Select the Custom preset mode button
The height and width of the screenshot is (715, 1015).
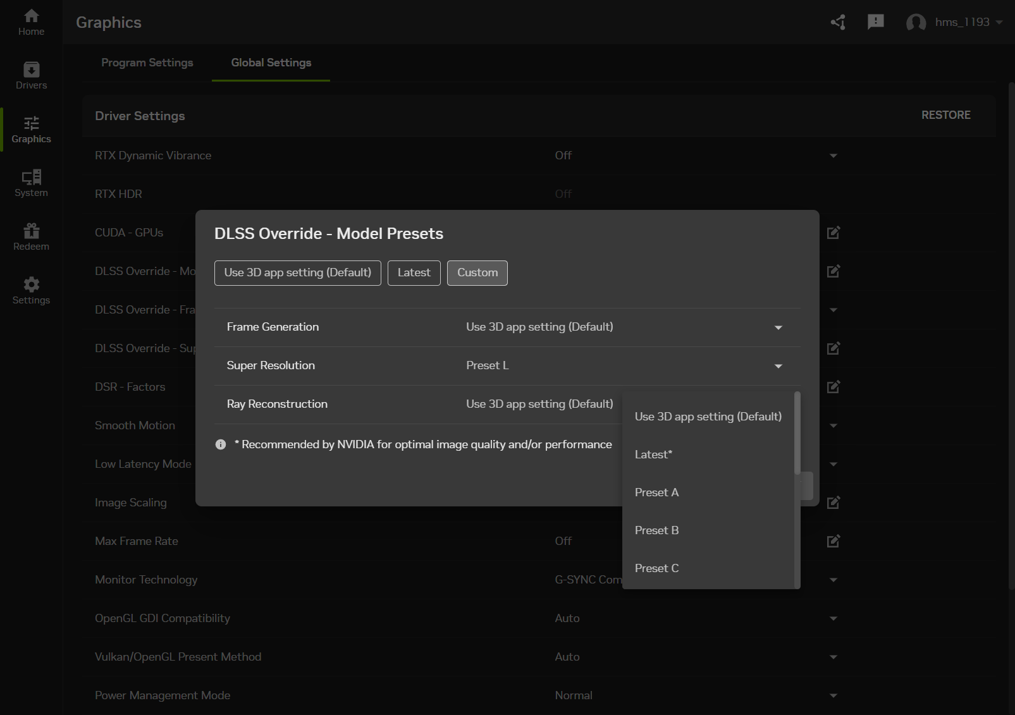point(477,272)
